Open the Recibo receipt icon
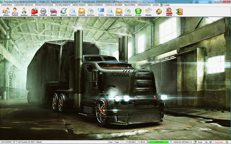 tap(148, 12)
